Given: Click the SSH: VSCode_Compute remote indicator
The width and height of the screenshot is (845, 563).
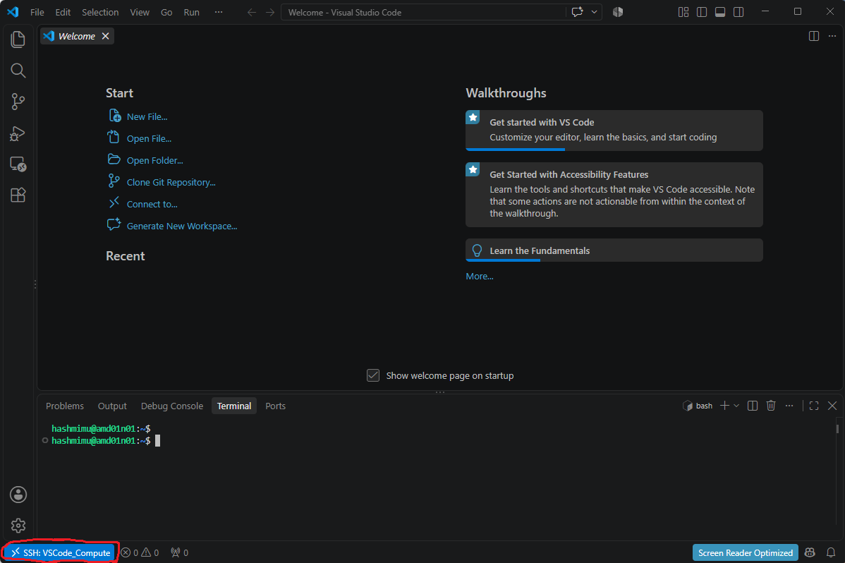Looking at the screenshot, I should point(61,552).
